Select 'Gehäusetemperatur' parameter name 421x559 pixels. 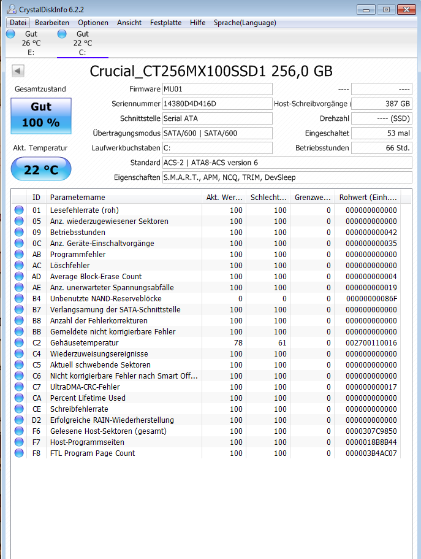coord(84,342)
